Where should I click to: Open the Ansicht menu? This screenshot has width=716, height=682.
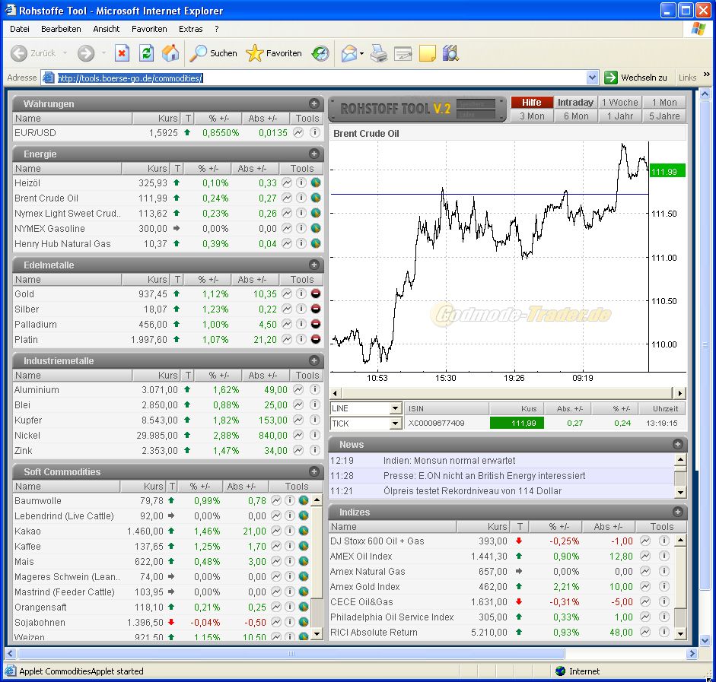click(x=106, y=29)
